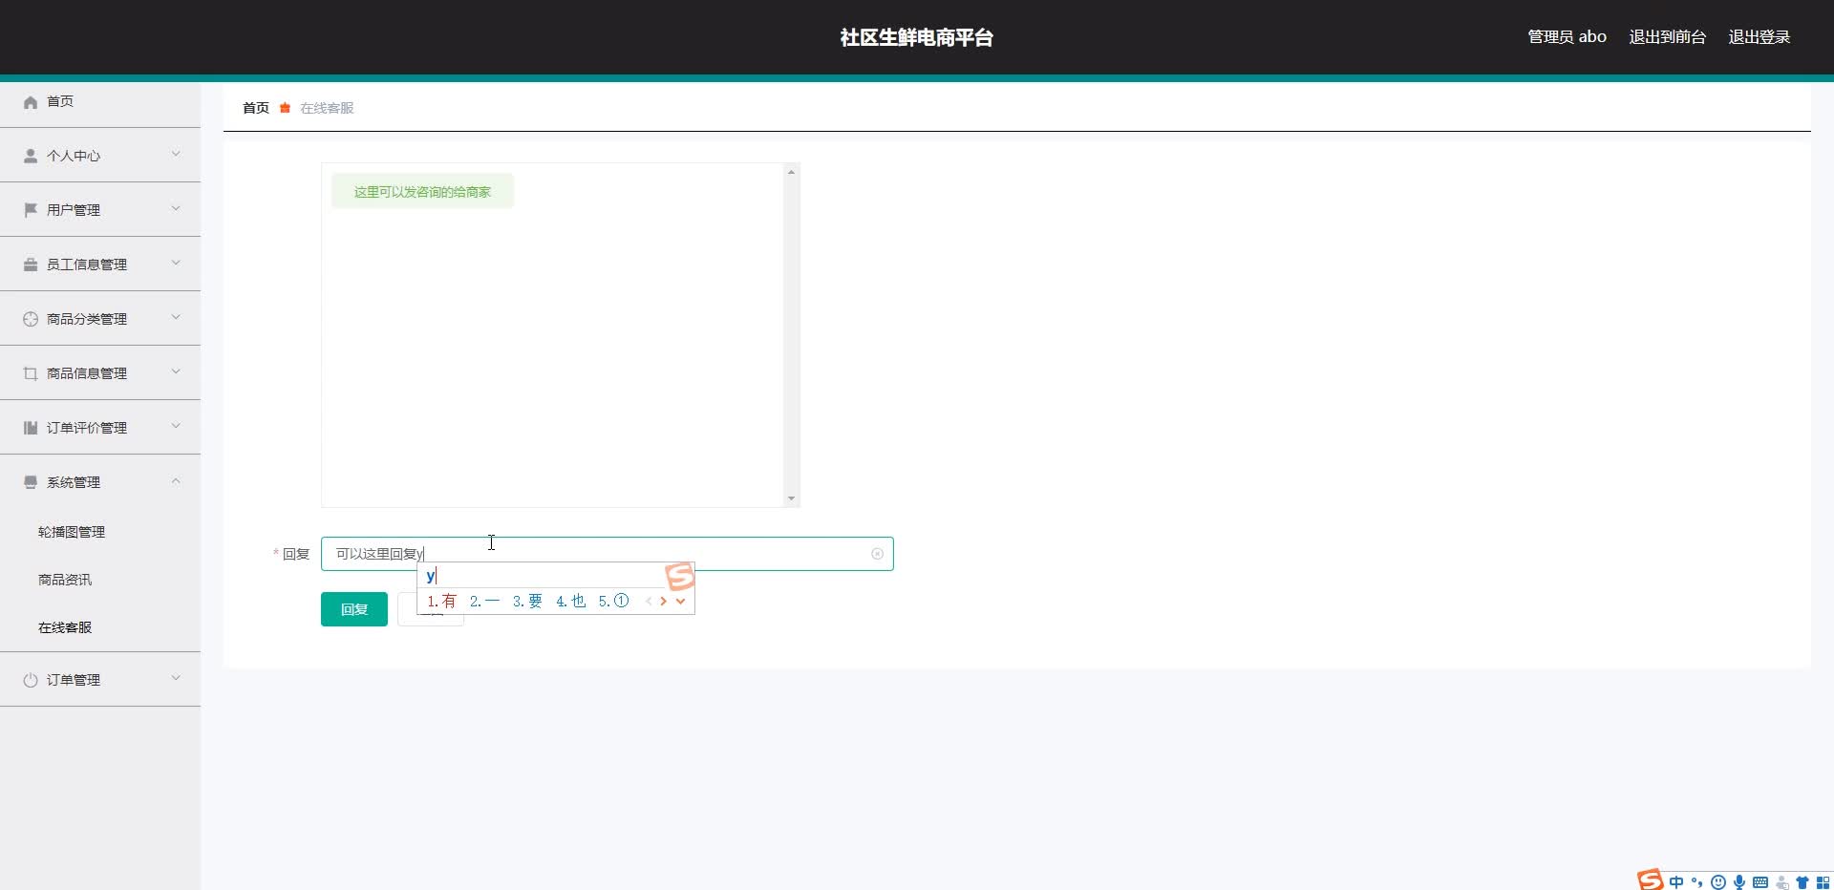Open the 轮播图管理 submenu item
Image resolution: width=1834 pixels, height=890 pixels.
tap(72, 532)
